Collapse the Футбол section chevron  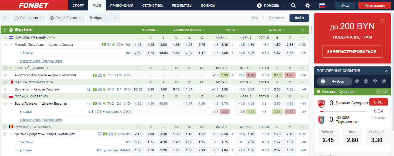click(302, 30)
